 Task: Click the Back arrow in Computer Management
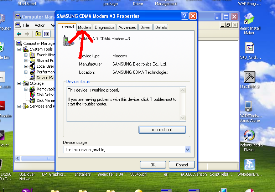pyautogui.click(x=19, y=34)
